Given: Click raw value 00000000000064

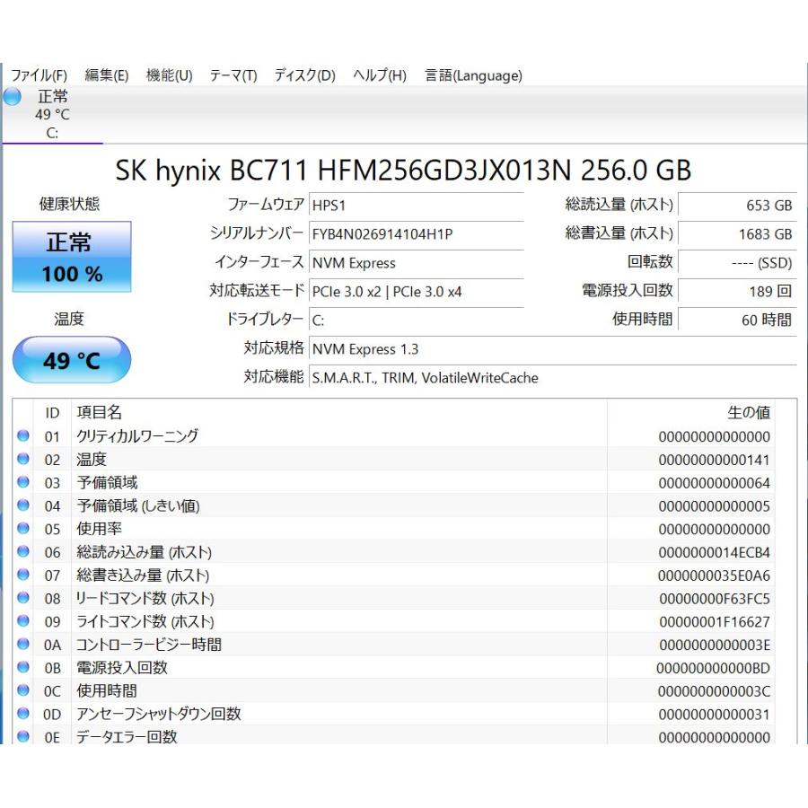Looking at the screenshot, I should tap(715, 483).
